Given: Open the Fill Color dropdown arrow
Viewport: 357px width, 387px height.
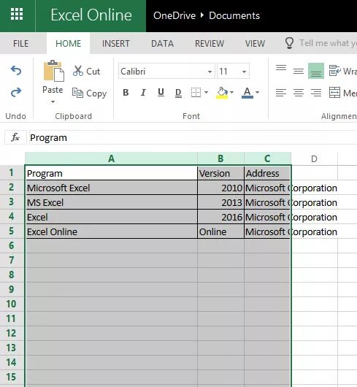Looking at the screenshot, I should pos(231,92).
